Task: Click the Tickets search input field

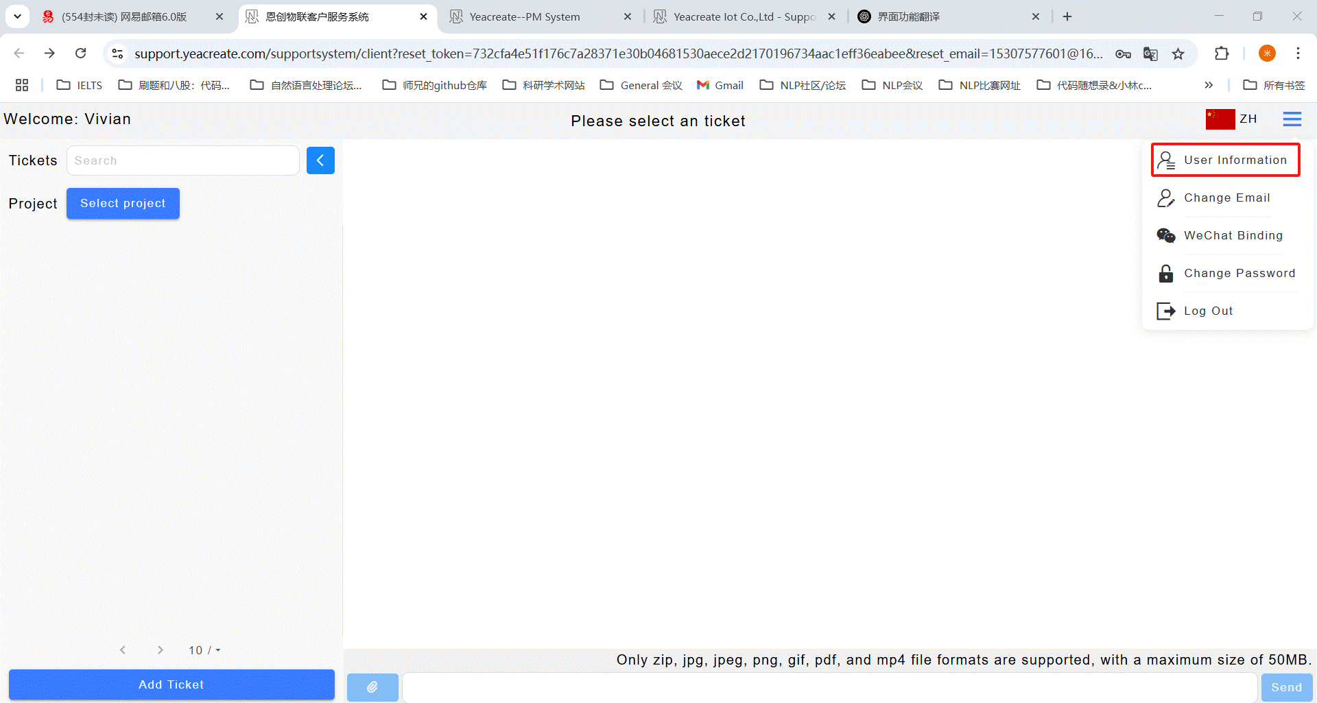Action: 182,160
